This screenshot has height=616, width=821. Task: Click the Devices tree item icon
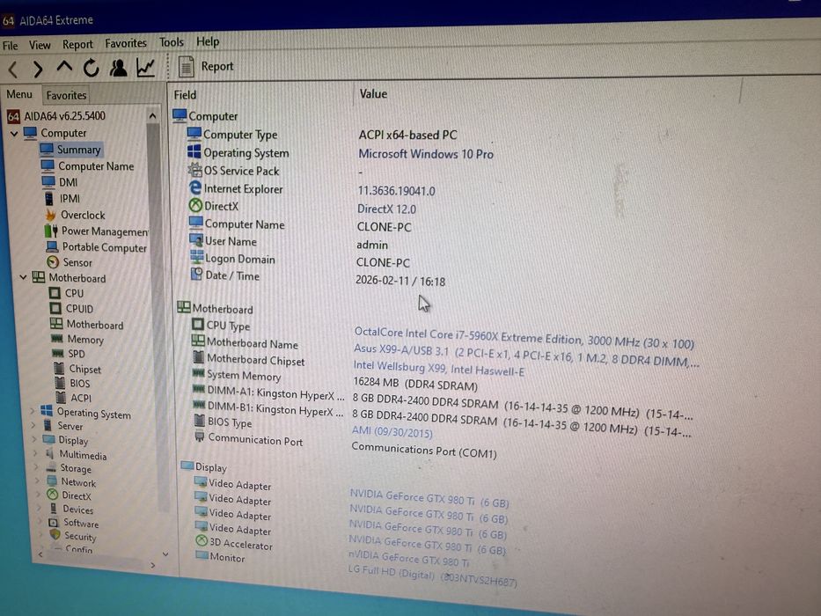click(54, 508)
